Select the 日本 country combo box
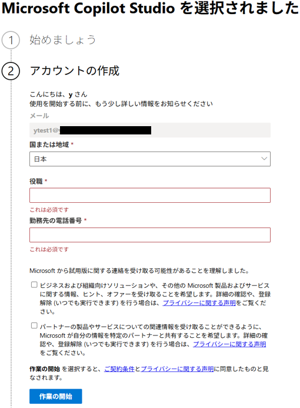 point(150,159)
